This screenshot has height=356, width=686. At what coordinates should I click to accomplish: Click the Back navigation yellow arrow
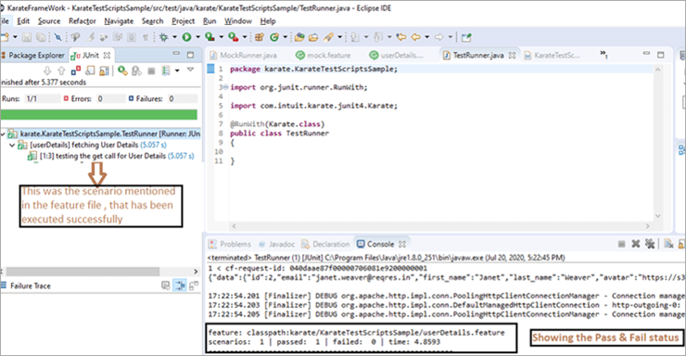(416, 37)
